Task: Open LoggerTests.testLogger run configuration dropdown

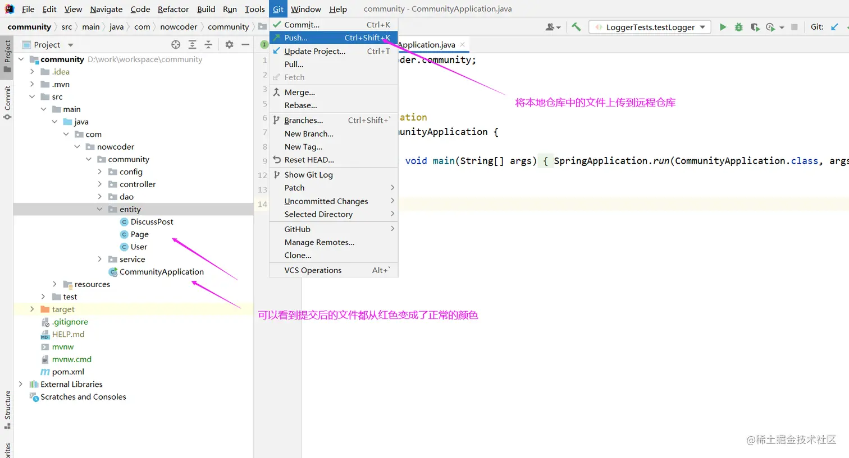Action: pyautogui.click(x=650, y=27)
